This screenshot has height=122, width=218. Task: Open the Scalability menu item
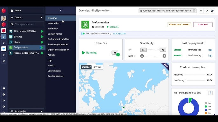[x=53, y=28]
